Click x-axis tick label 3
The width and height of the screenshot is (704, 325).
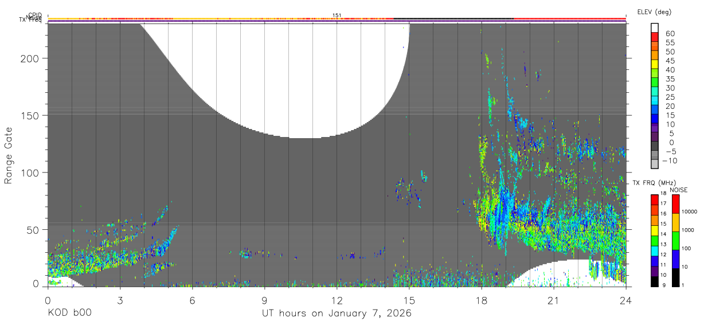[x=120, y=300]
